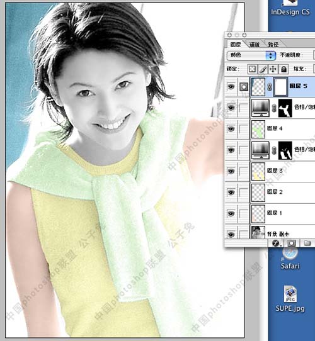This screenshot has width=315, height=341.
Task: Click the lock image pixels brush icon
Action: (263, 69)
